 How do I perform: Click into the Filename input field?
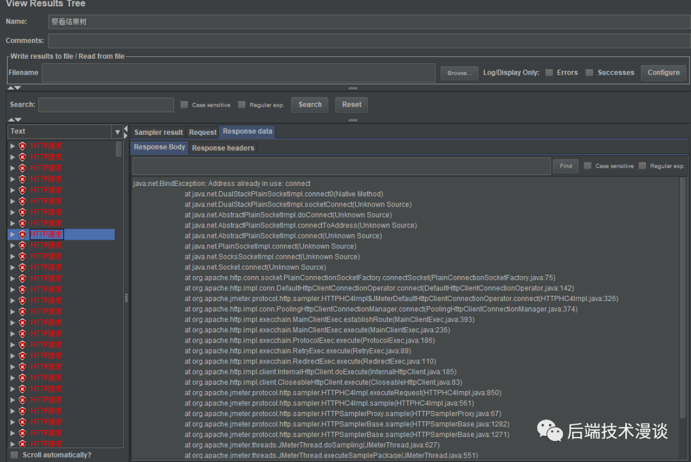coord(238,73)
